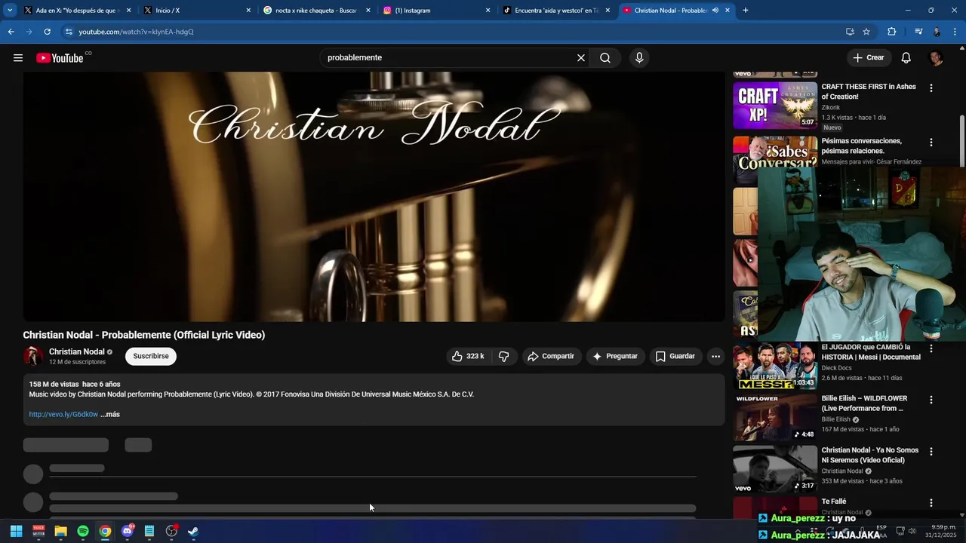Viewport: 966px width, 543px height.
Task: Open the Te Fallé video title
Action: coord(834,502)
